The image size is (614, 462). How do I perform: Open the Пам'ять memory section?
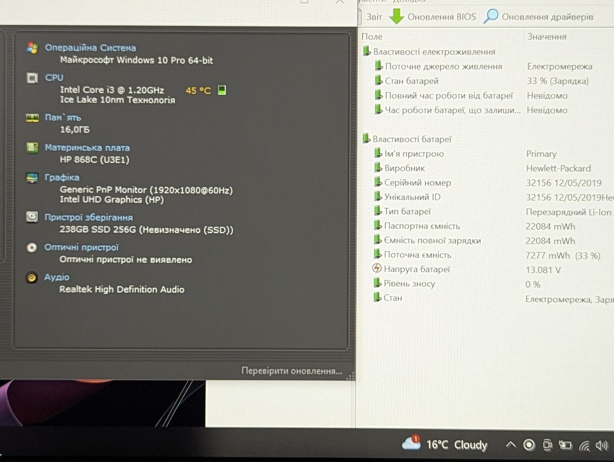click(63, 118)
